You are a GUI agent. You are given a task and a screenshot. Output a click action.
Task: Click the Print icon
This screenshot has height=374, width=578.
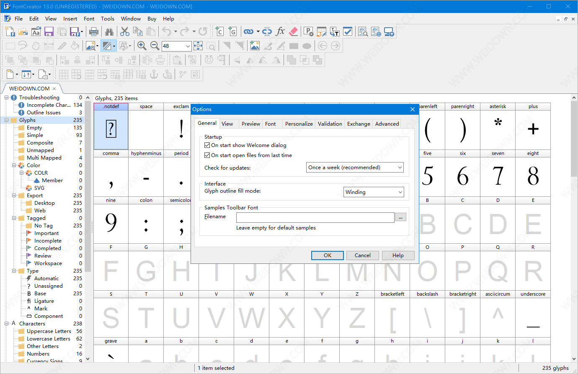coord(94,31)
